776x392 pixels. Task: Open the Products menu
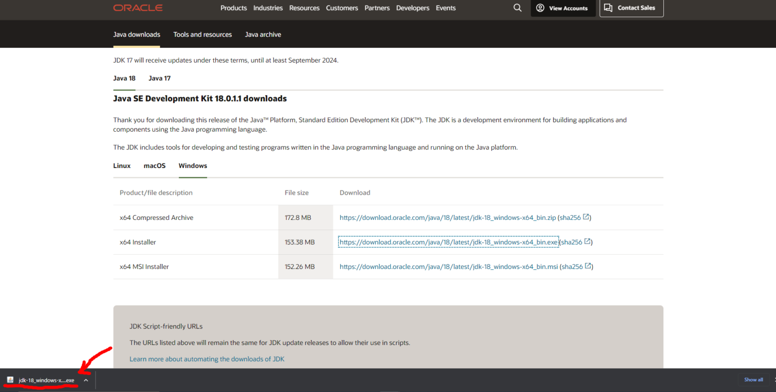point(233,8)
